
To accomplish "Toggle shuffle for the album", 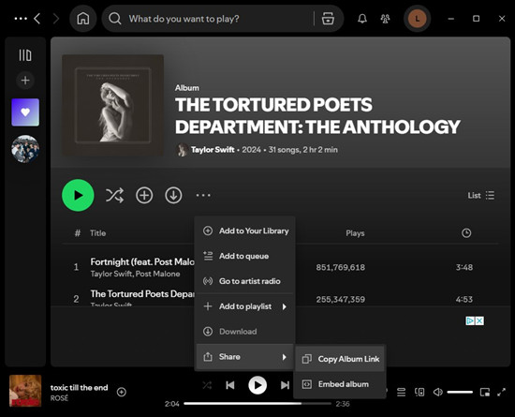I will (x=114, y=195).
